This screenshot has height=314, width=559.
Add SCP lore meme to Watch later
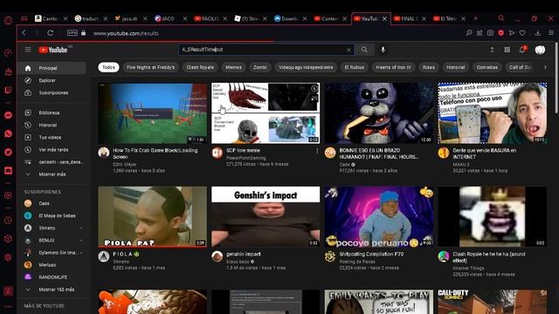(314, 89)
